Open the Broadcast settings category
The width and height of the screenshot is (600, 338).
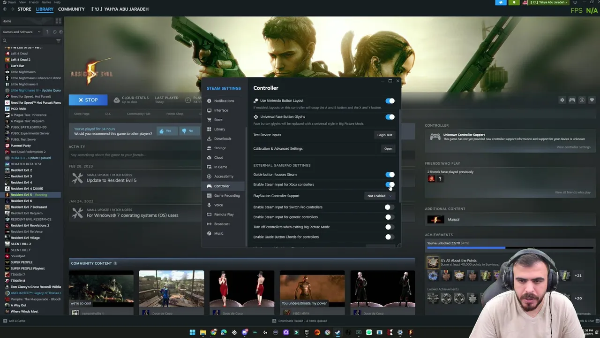click(x=224, y=224)
